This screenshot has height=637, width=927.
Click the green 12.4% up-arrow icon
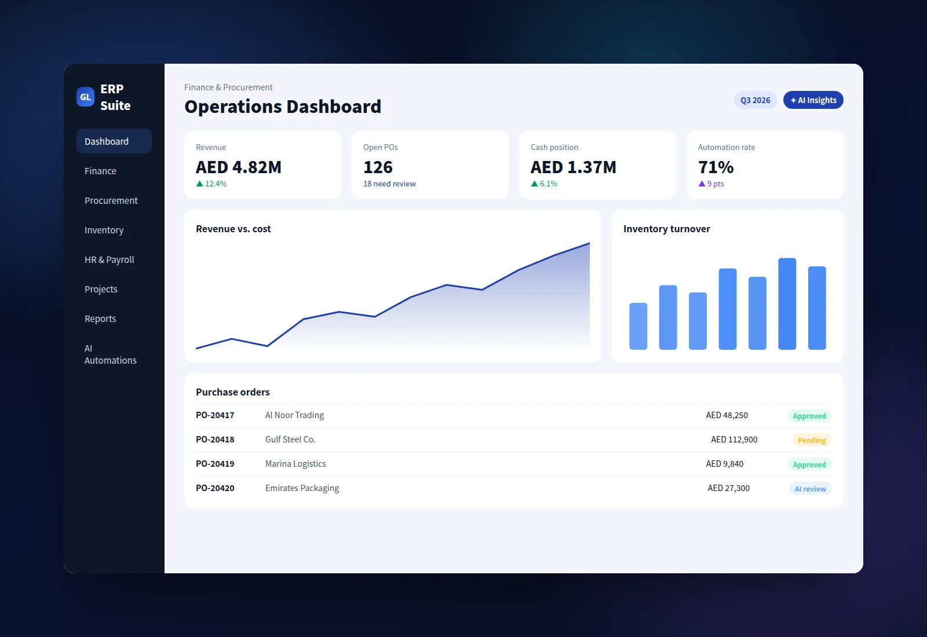click(x=199, y=184)
